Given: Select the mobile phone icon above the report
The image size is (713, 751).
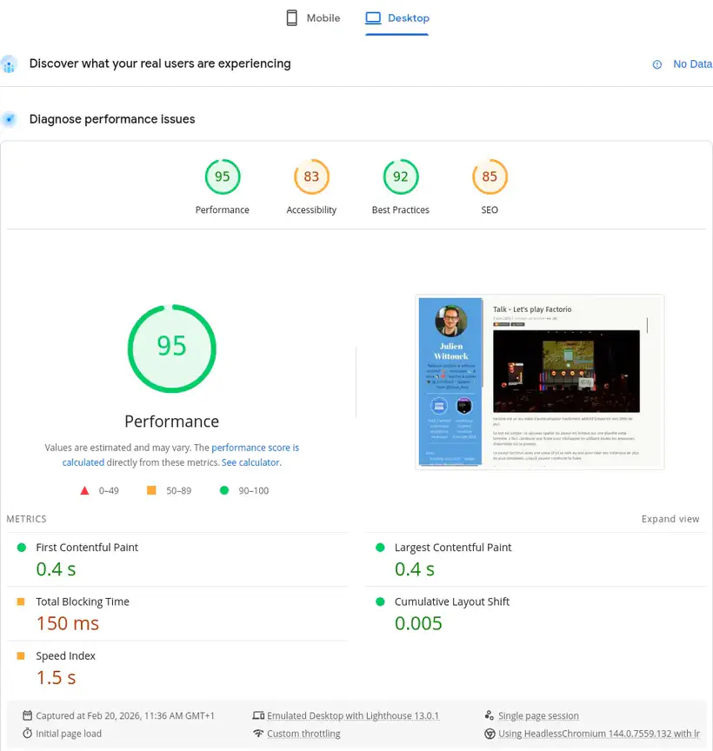Looking at the screenshot, I should 290,17.
